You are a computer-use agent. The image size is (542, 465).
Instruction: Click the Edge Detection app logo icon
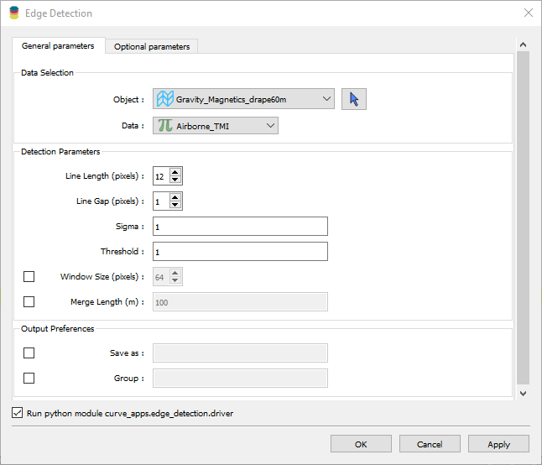pos(13,13)
